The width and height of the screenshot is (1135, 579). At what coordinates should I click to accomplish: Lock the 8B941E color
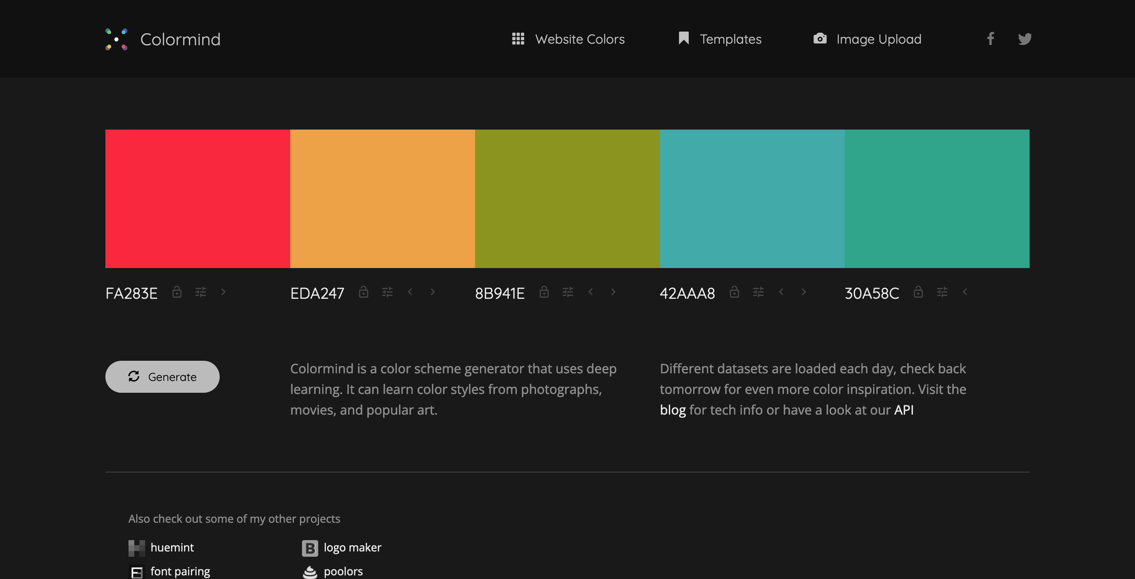(x=544, y=292)
